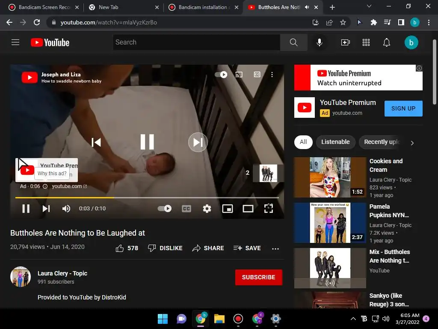Toggle autoplay switch in bottom control bar
The width and height of the screenshot is (438, 329).
coord(165,209)
